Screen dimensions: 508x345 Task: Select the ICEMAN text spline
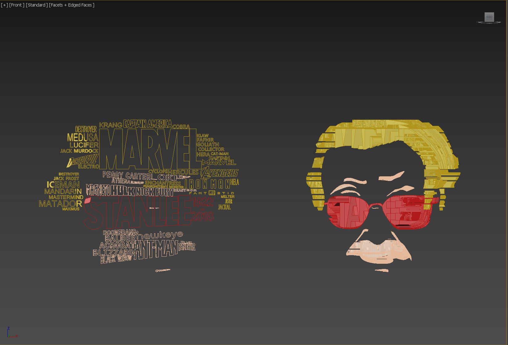pyautogui.click(x=63, y=185)
